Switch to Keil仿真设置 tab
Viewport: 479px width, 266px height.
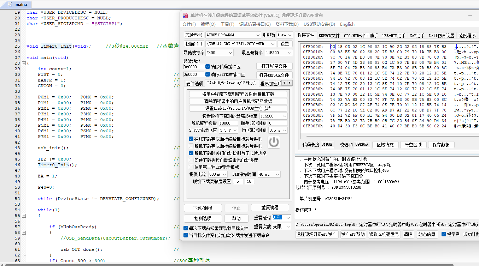point(442,36)
